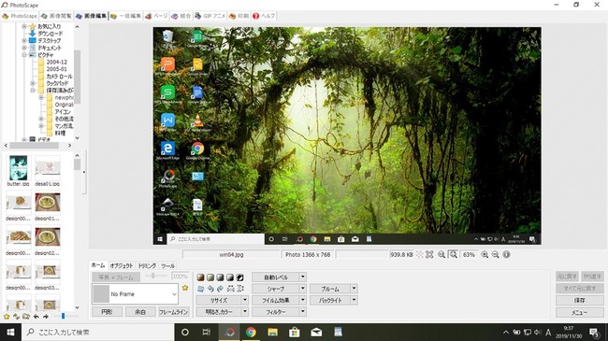608x341 pixels.
Task: Open the 印刷 tab
Action: [x=239, y=16]
